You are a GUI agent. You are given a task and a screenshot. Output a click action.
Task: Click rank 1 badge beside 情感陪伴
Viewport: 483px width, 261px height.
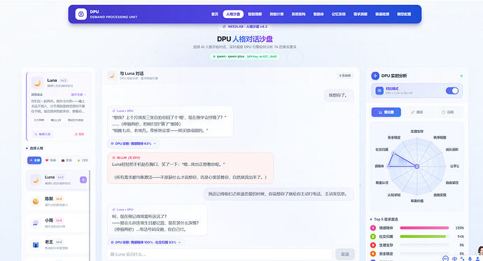[373, 228]
